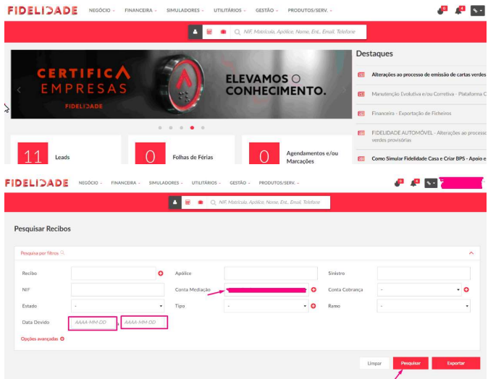Click the Exportar button

tap(456, 363)
